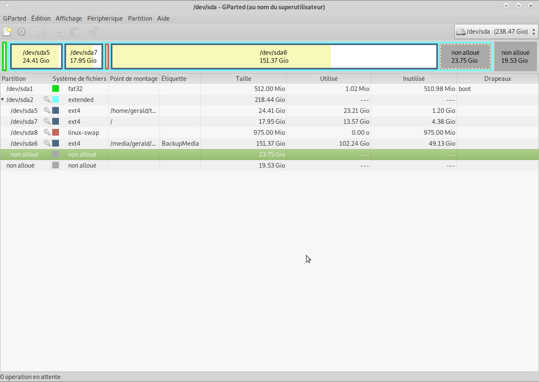The height and width of the screenshot is (382, 539).
Task: Select the /dev/sda1 row
Action: (269, 89)
